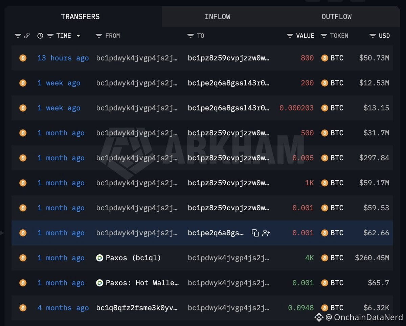Open sender address bc1q8qfz2fsme3k0yv
Screen dimensions: 406x326
(137, 308)
